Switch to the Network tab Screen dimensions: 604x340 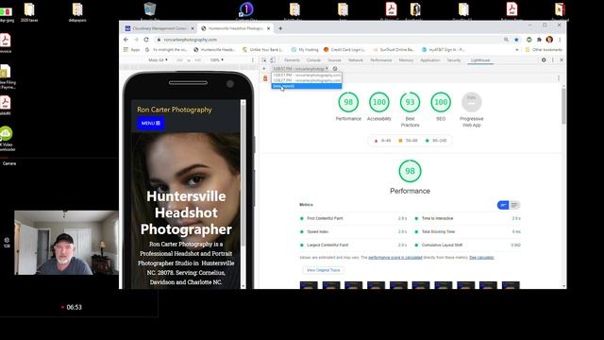[x=356, y=60]
